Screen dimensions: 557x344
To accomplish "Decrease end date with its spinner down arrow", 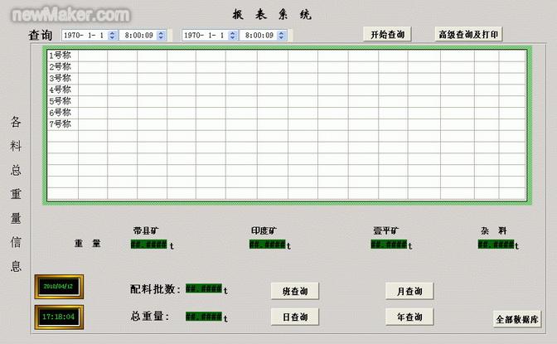I will 233,37.
